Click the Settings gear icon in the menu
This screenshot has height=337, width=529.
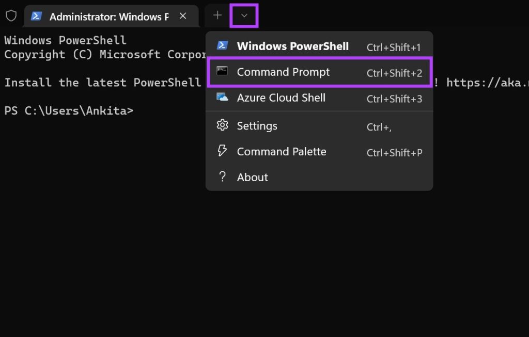(x=222, y=125)
